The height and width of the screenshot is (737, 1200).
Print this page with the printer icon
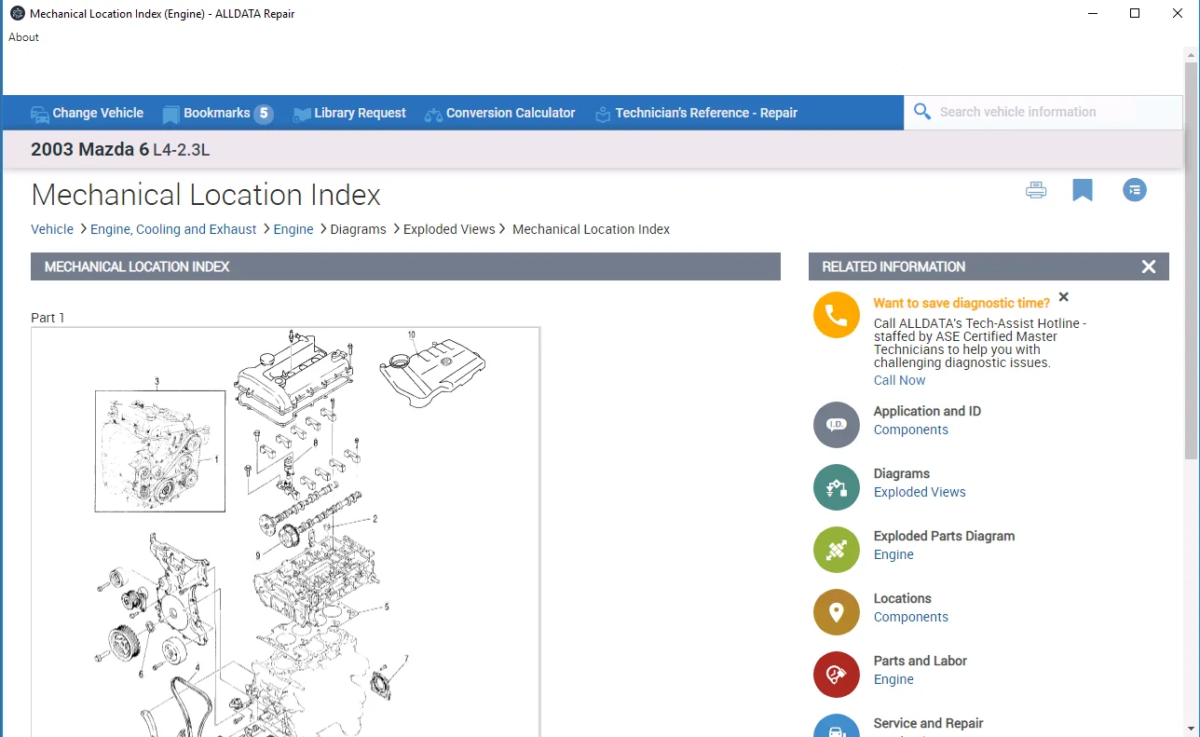tap(1036, 190)
